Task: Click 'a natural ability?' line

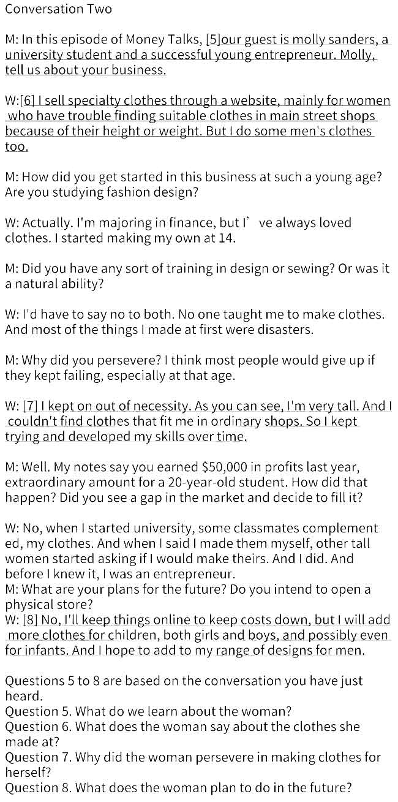Action: click(x=54, y=284)
